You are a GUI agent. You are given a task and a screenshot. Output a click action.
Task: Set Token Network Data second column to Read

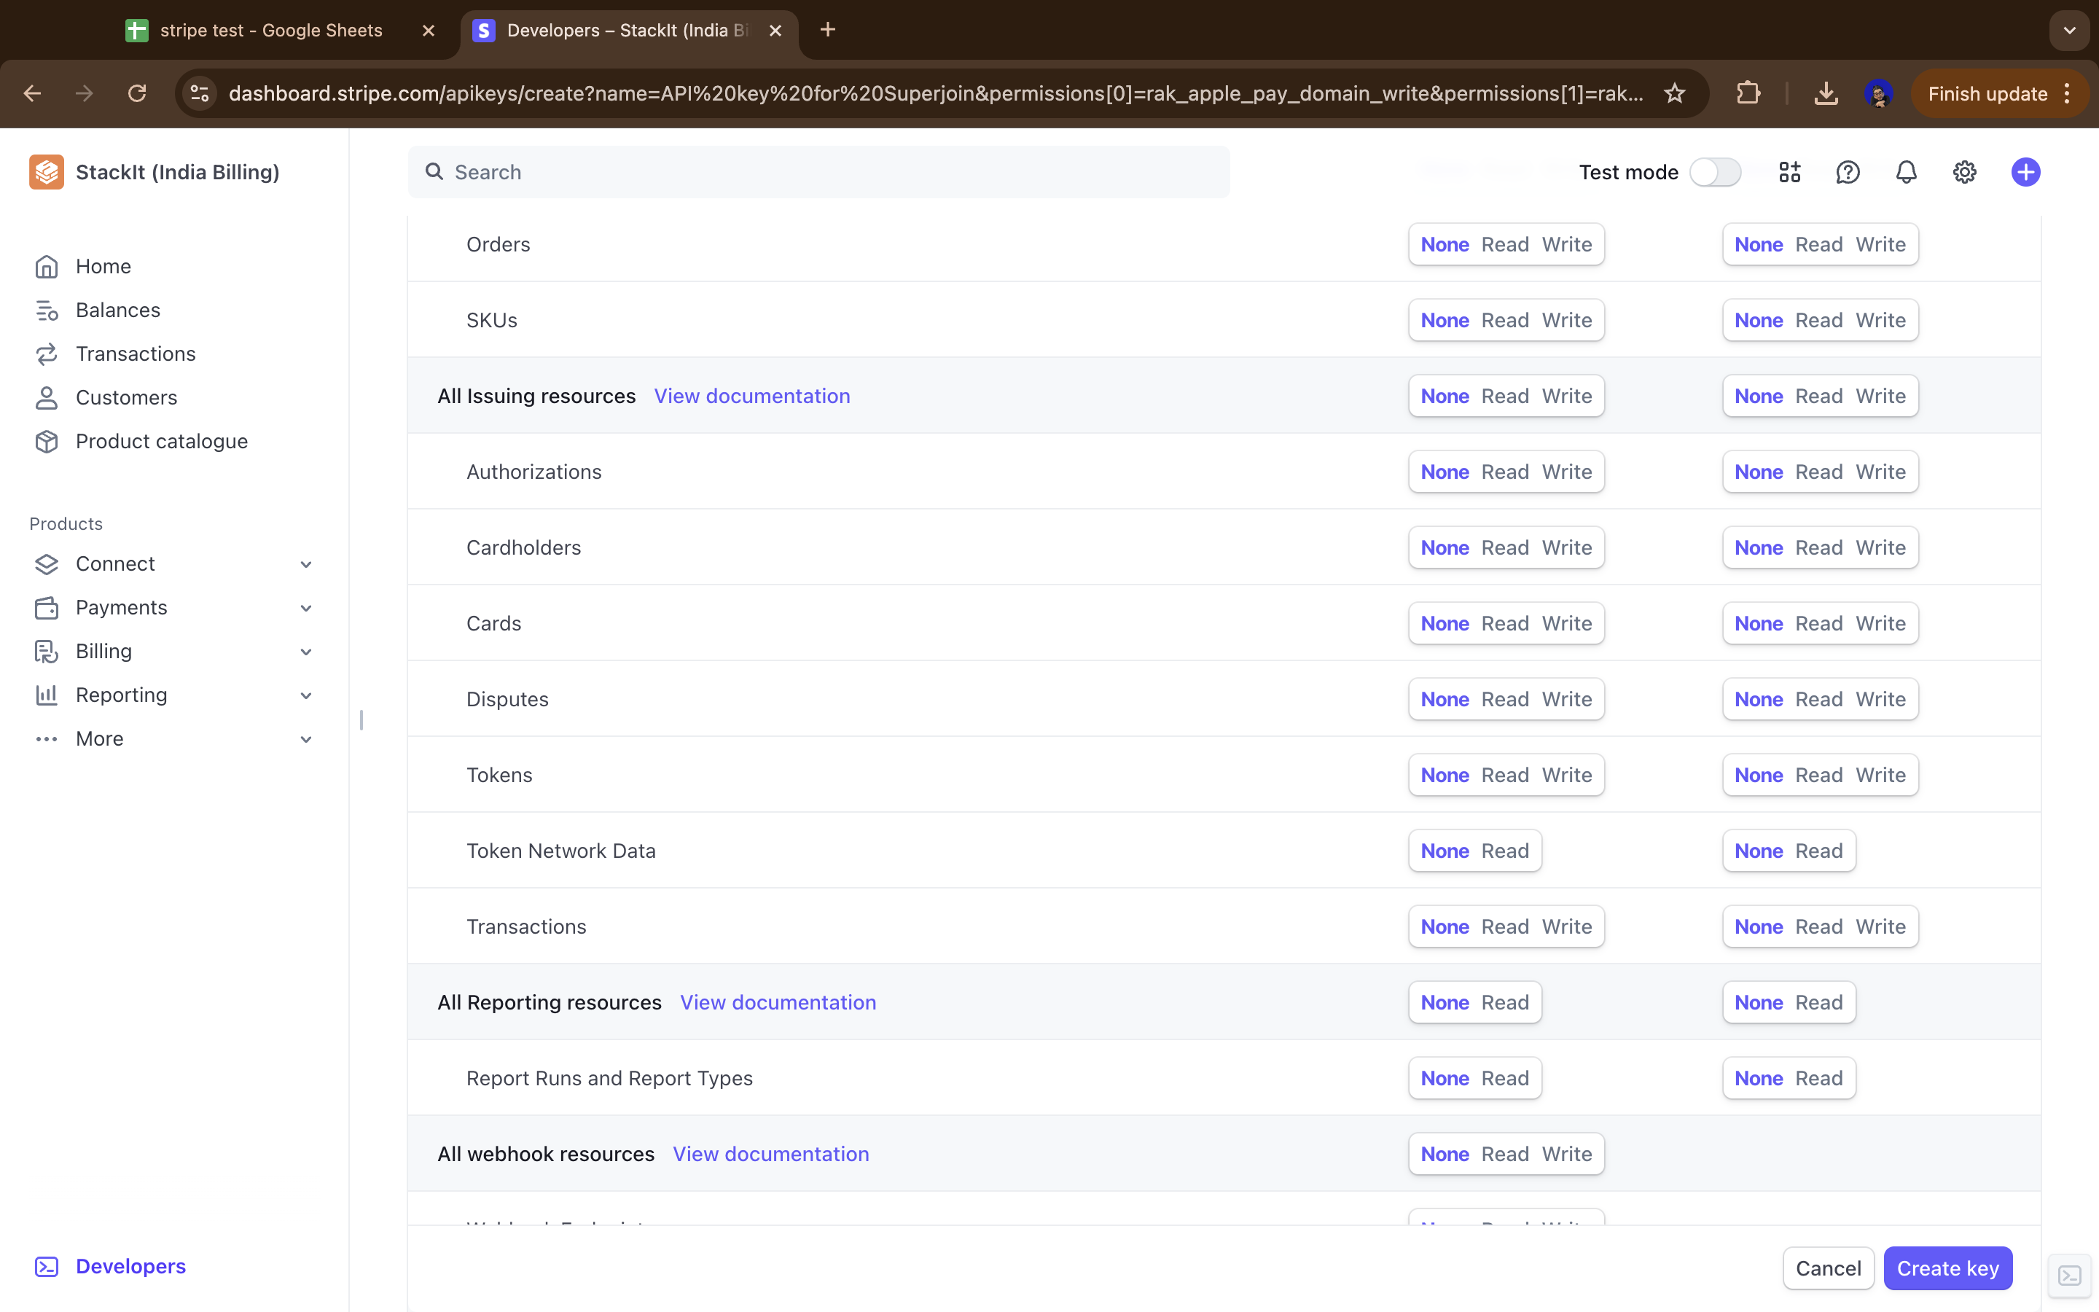(x=1819, y=851)
